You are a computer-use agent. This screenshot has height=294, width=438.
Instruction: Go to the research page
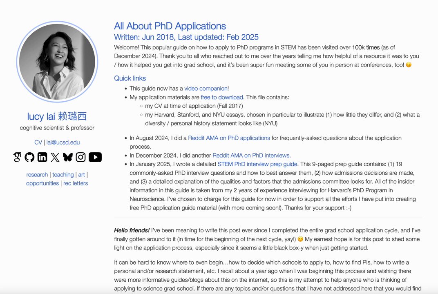(37, 175)
